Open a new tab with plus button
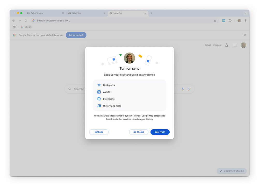Screen dimensions: 259x186 (x=152, y=13)
